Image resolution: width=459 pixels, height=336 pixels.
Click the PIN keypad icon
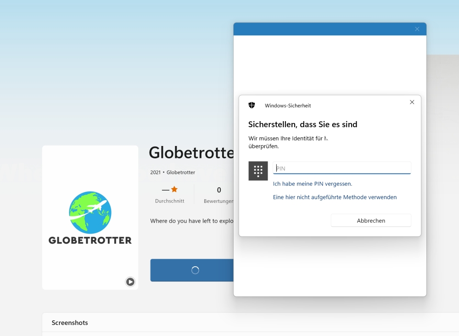coord(258,171)
